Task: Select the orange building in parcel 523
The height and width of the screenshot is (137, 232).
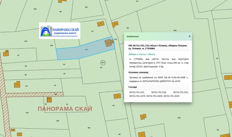Action: [117, 96]
